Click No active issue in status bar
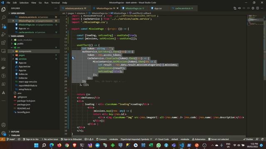Screen dimensions: 266x149 (50, 139)
